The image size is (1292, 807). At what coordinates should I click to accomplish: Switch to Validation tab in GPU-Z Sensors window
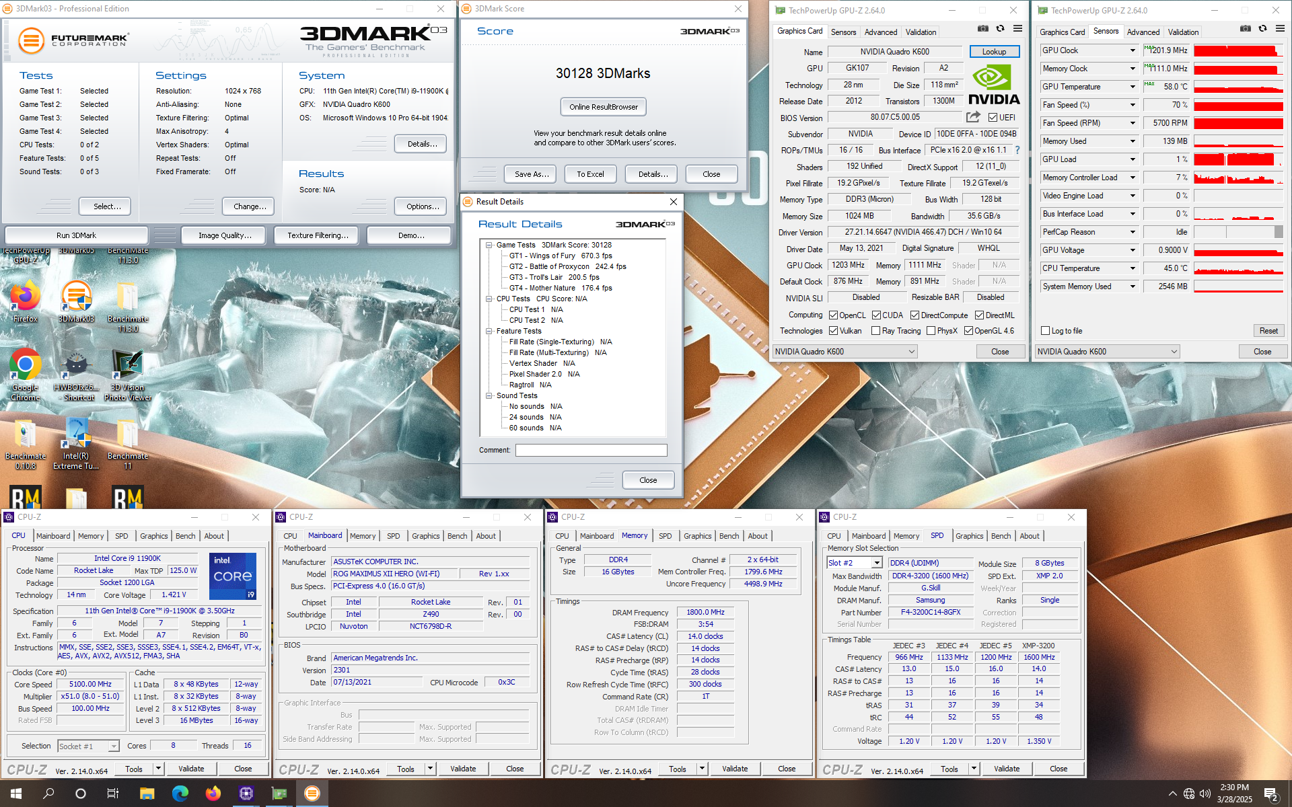1183,32
